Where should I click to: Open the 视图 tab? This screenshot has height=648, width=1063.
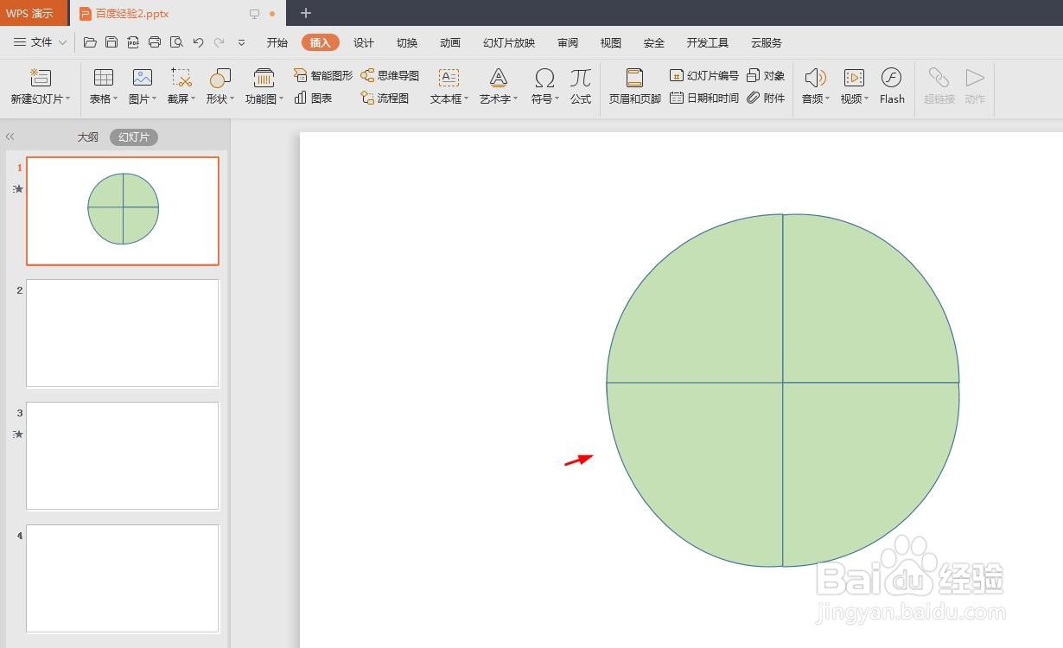coord(611,42)
